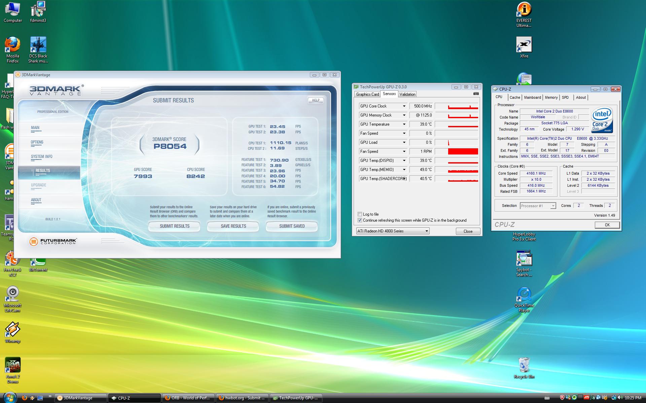The image size is (646, 403).
Task: Switch to the Graphics Card tab
Action: coord(367,94)
